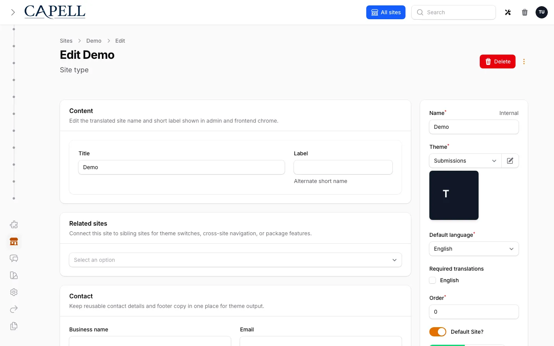Image resolution: width=554 pixels, height=346 pixels.
Task: Click the red Delete button
Action: coord(497,62)
